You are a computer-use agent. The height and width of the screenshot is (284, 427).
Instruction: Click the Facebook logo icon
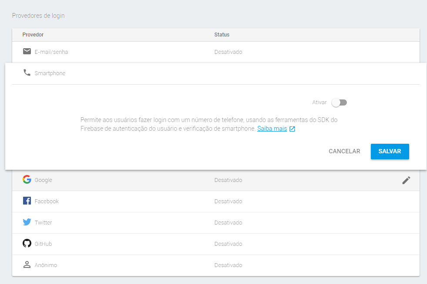pyautogui.click(x=27, y=201)
